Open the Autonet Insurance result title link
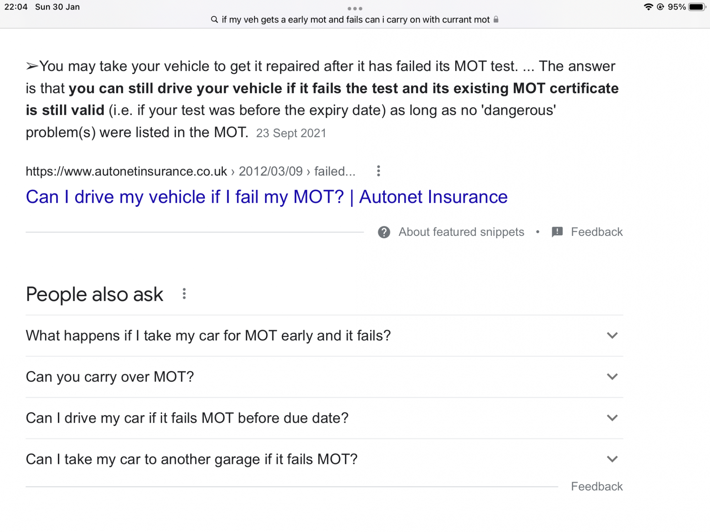 pos(266,197)
